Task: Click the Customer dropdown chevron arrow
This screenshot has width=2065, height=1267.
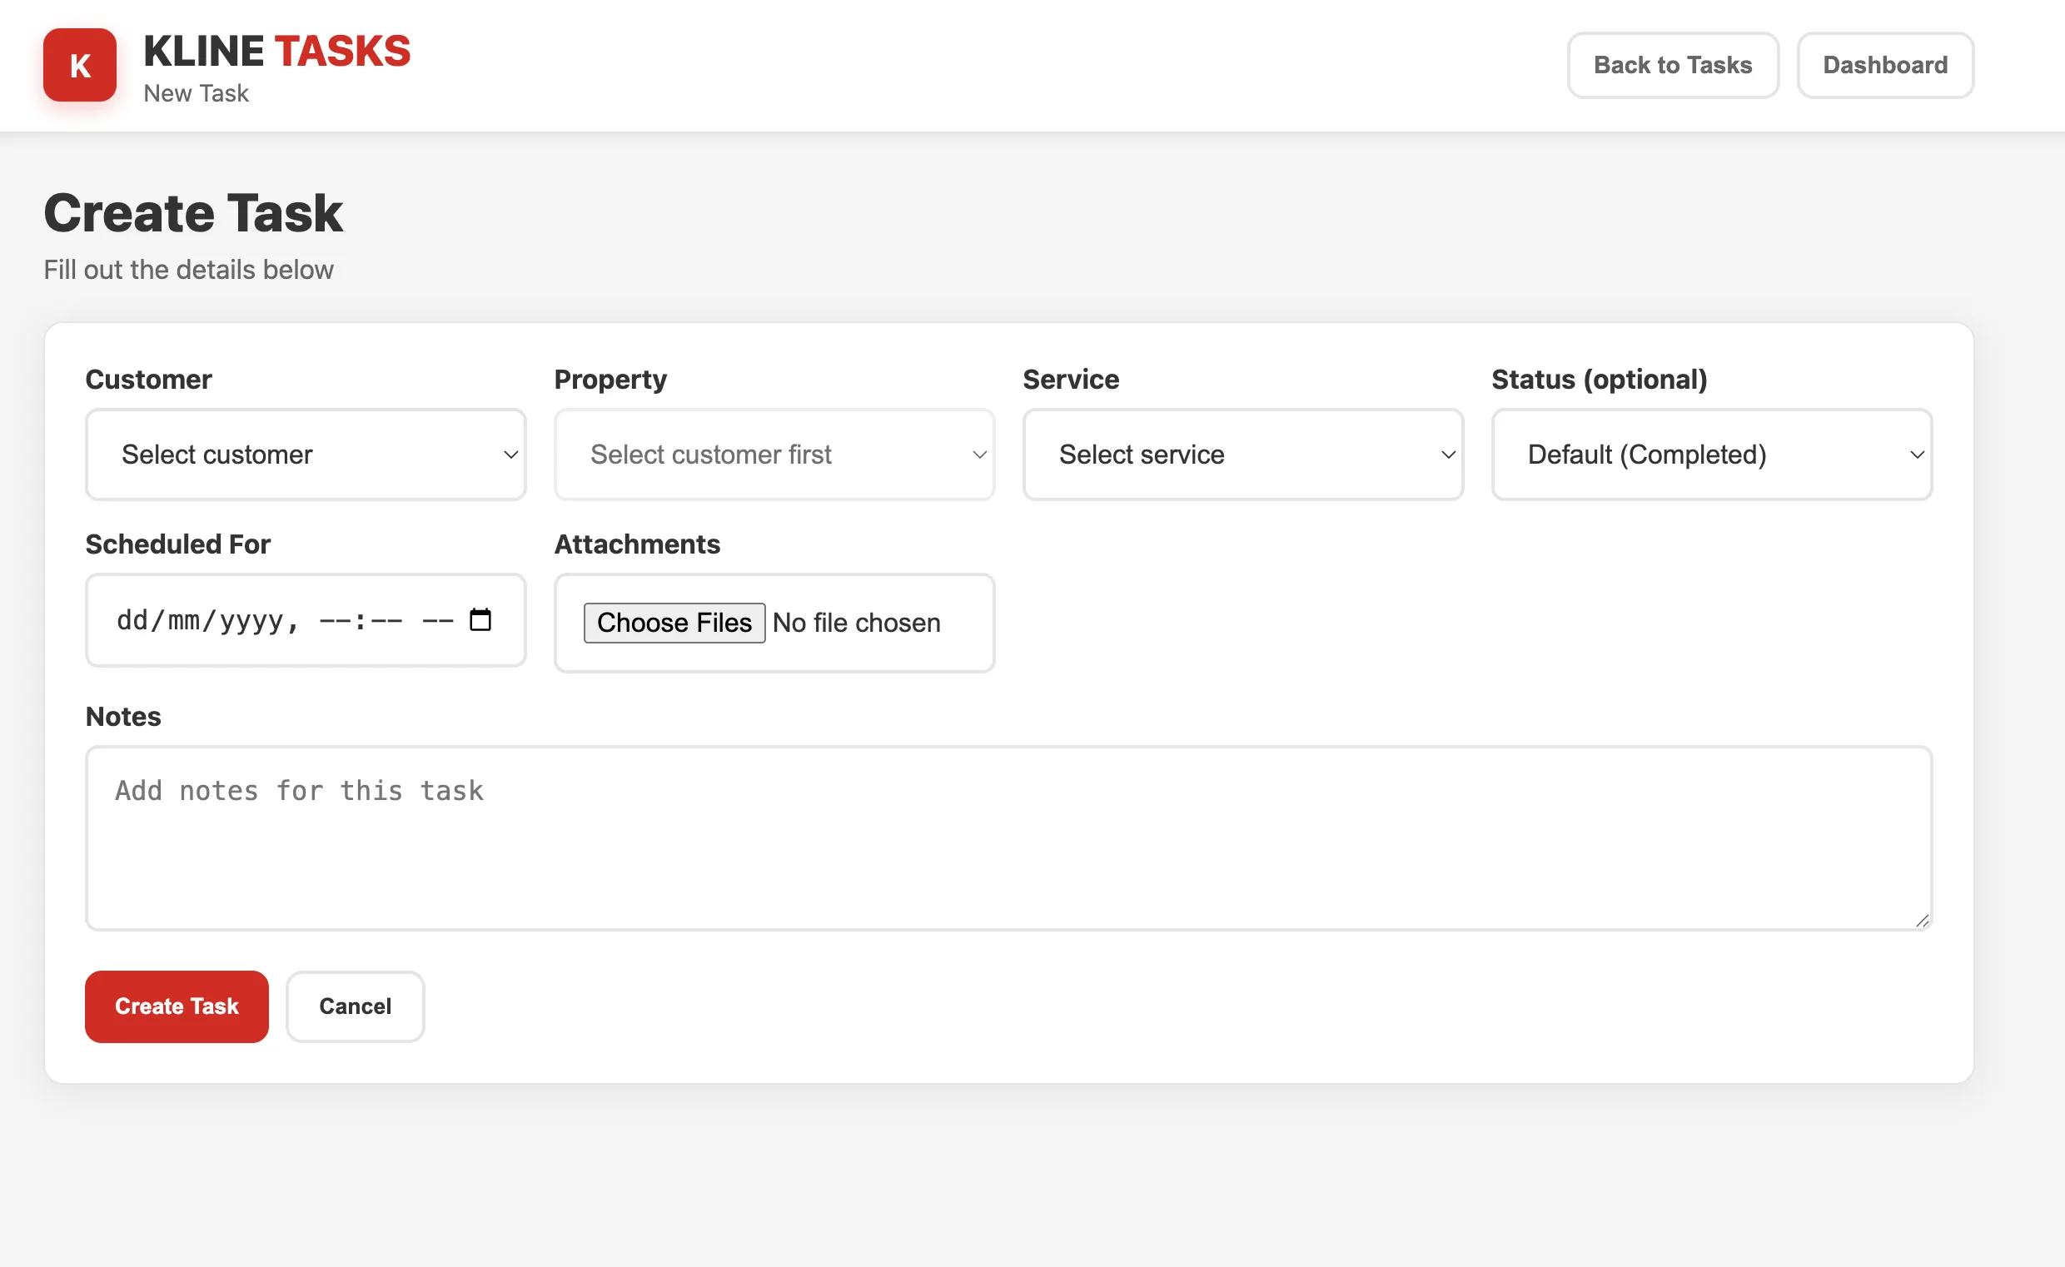Action: (x=510, y=455)
